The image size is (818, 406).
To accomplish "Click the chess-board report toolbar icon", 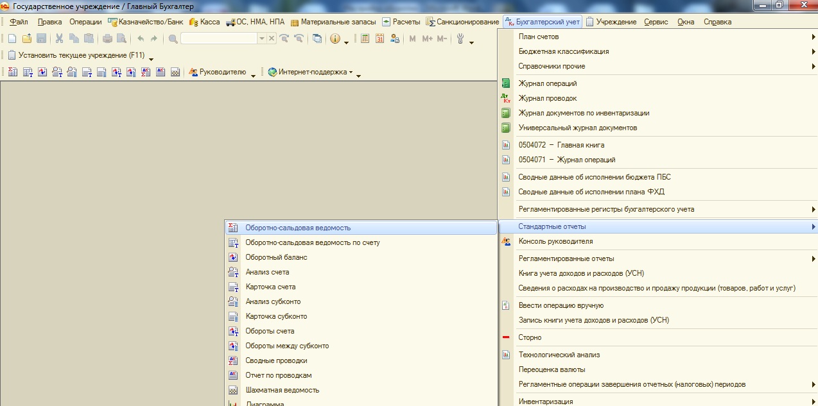I will pyautogui.click(x=175, y=72).
